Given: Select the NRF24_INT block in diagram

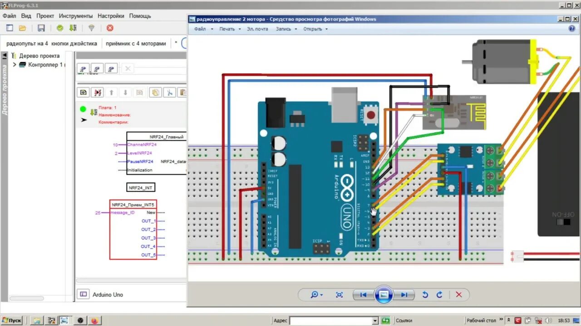Looking at the screenshot, I should coord(141,187).
